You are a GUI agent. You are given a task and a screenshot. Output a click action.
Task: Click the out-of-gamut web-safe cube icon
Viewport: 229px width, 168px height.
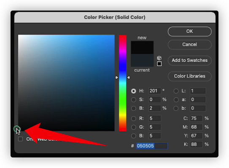[159, 58]
